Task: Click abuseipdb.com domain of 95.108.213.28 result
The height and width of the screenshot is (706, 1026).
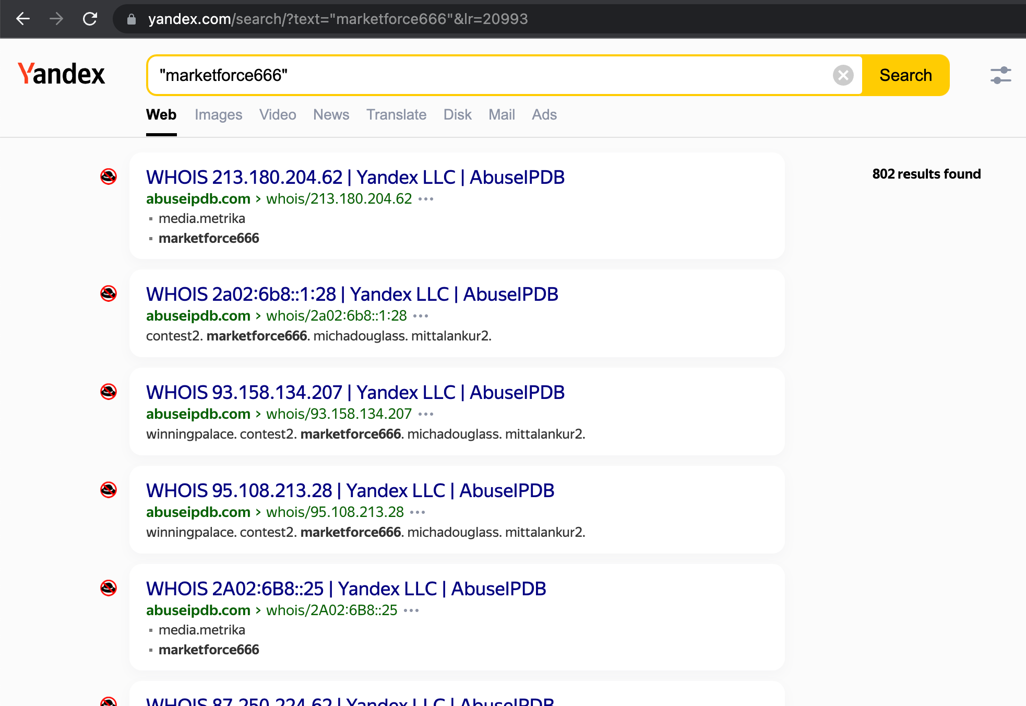Action: click(198, 512)
